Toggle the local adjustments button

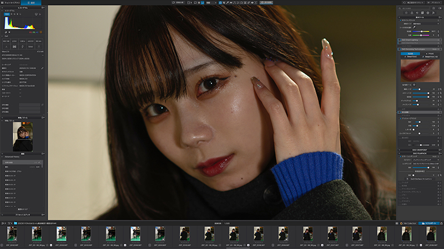coord(266,3)
